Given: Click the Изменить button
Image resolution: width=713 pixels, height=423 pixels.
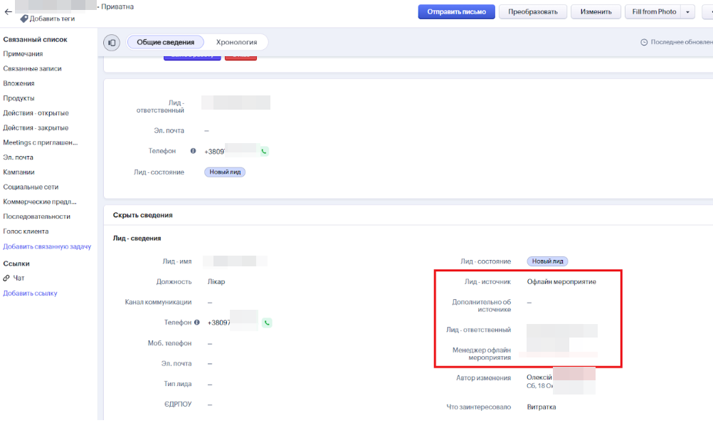Looking at the screenshot, I should coord(596,12).
